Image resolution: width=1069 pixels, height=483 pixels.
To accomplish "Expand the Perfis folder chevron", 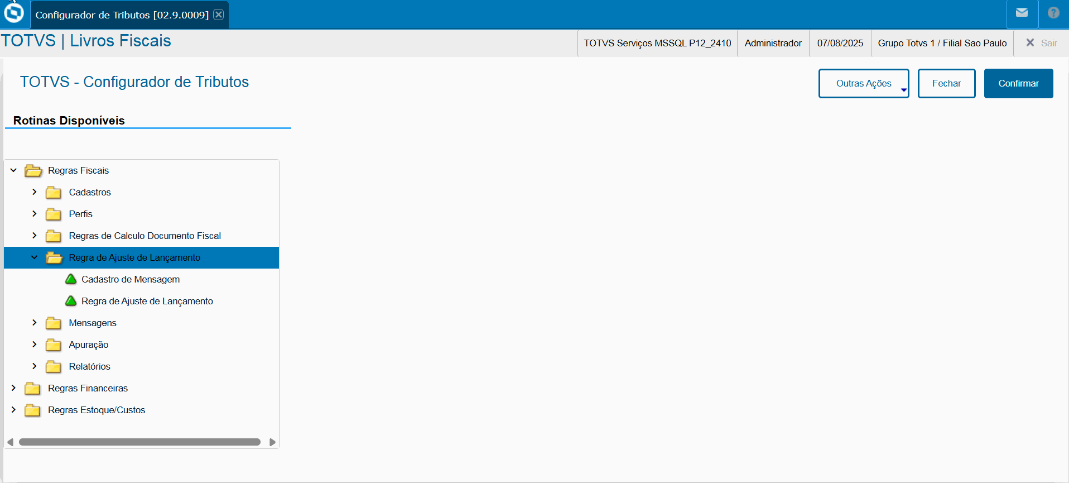I will 35,213.
